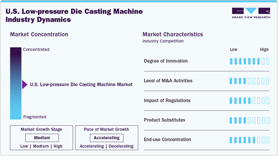
Task: Click the Impact of Regulations rating bar
Action: [x=249, y=101]
